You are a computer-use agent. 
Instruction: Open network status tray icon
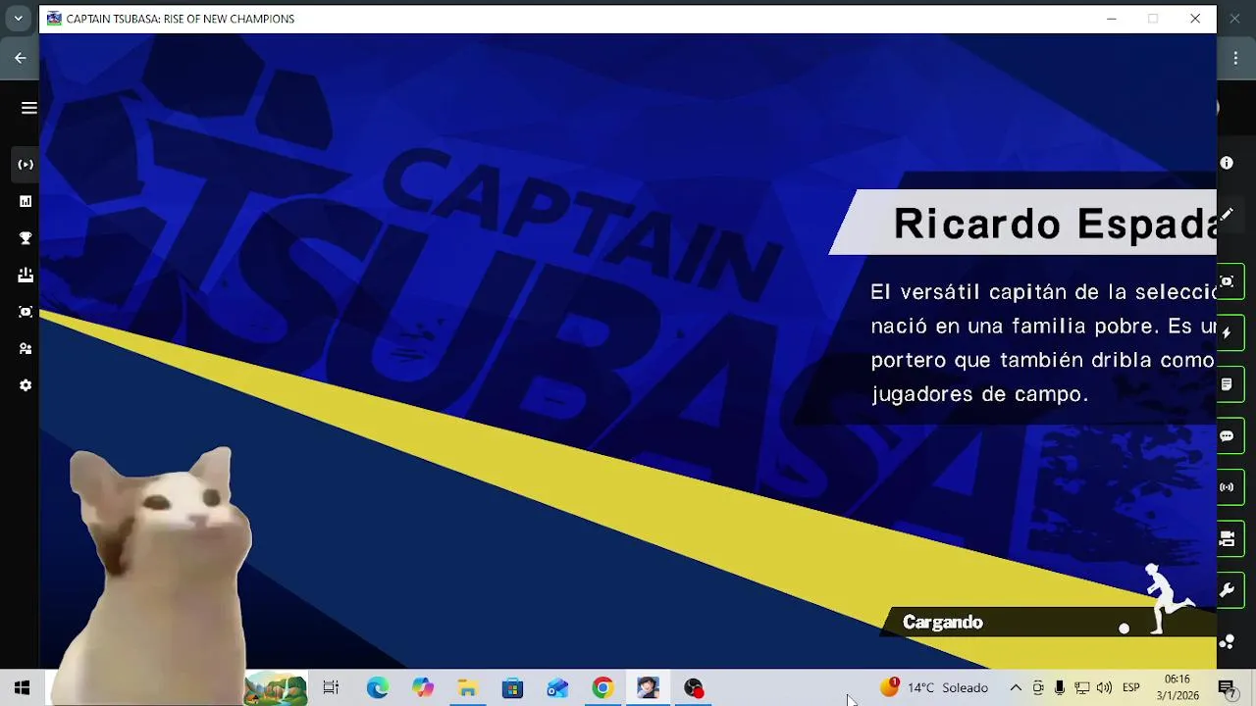[1081, 688]
